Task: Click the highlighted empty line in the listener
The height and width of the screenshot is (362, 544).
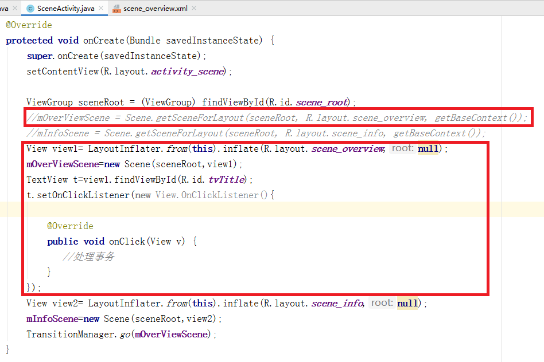Action: coord(272,210)
